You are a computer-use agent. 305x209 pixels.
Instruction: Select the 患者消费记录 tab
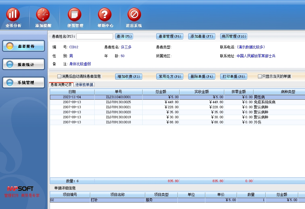tap(61, 85)
